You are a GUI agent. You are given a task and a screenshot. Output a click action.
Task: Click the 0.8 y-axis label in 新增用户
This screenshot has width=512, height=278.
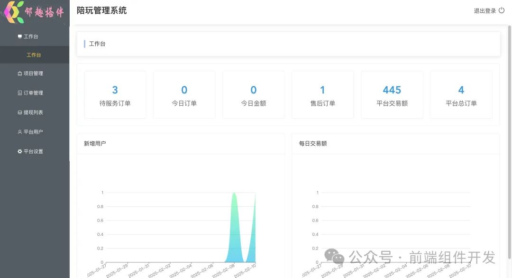click(x=100, y=206)
